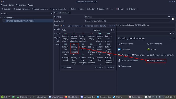Image resolution: width=176 pixels, height=99 pixels.
Task: Select the battery-full-symbolic icon
Action: tap(74, 48)
